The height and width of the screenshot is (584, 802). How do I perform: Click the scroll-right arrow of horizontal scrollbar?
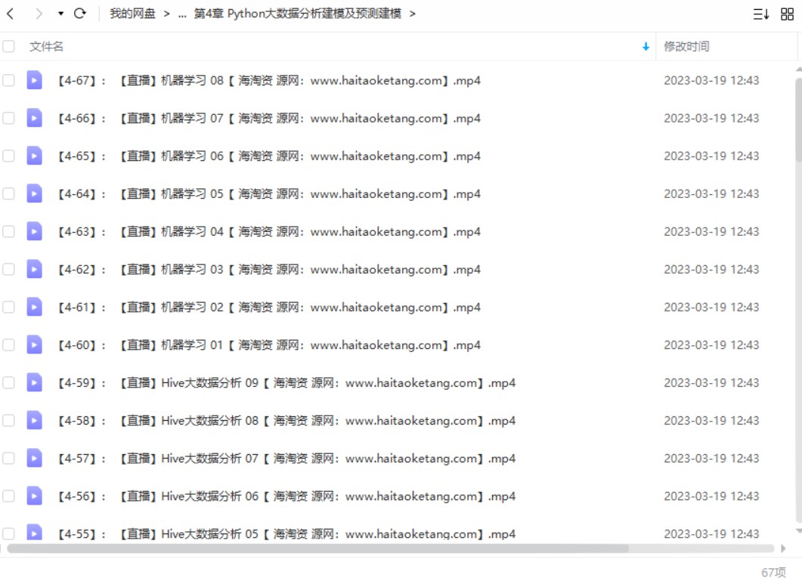coord(783,548)
